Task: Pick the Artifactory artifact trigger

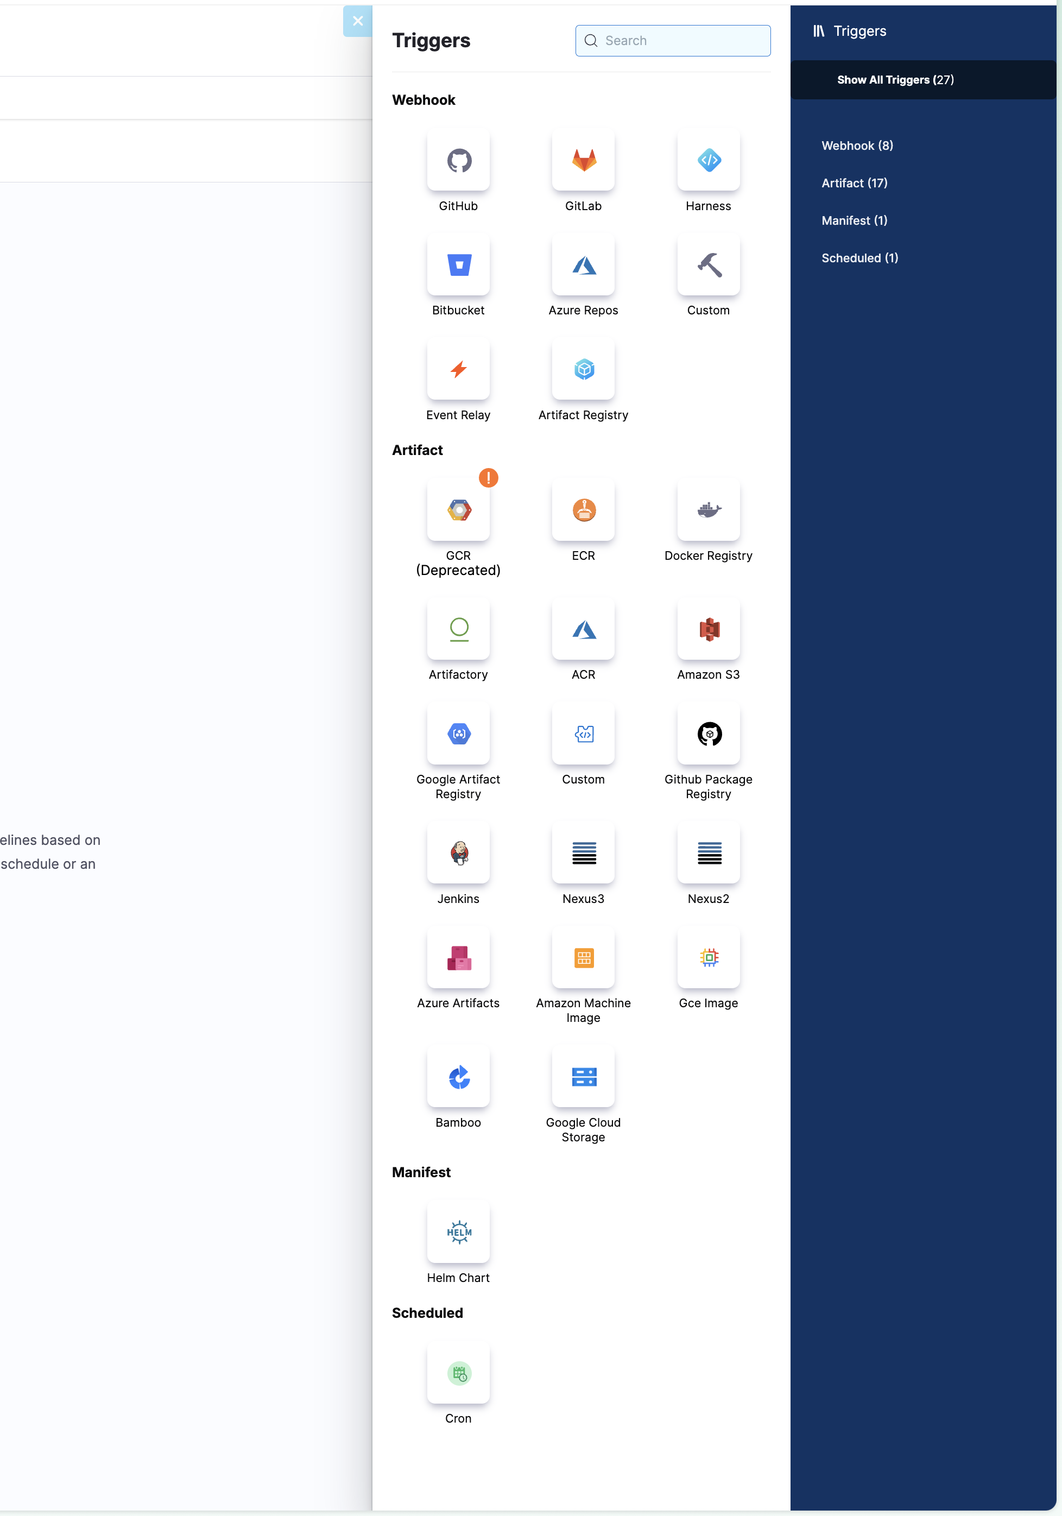Action: [458, 629]
